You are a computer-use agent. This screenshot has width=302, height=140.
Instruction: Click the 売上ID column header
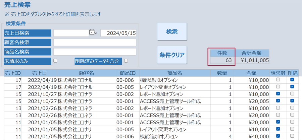[x=13, y=73]
